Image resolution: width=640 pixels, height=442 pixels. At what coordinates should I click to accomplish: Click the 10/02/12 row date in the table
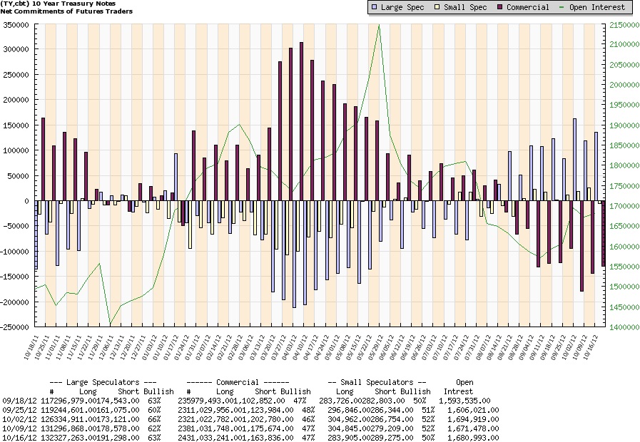pos(19,419)
